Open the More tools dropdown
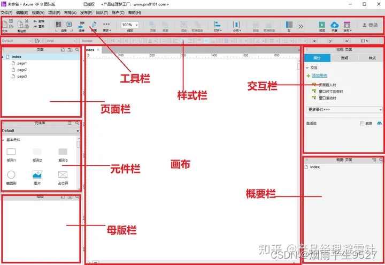The height and width of the screenshot is (265, 385). (106, 26)
